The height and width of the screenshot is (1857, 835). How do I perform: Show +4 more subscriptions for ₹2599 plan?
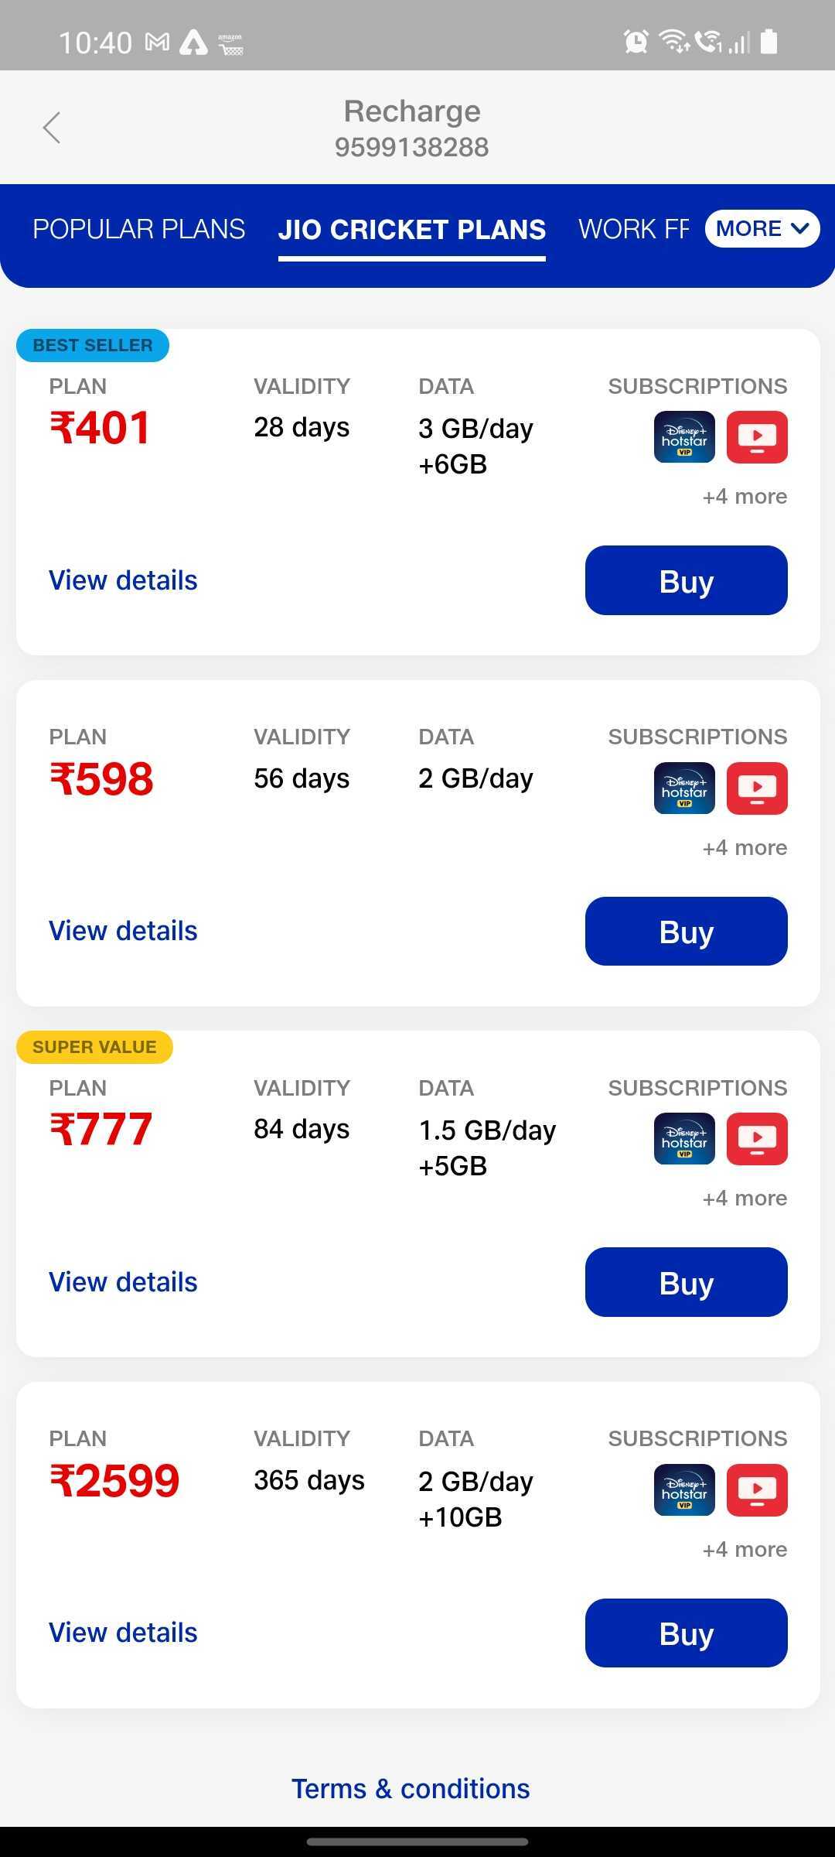point(744,1550)
